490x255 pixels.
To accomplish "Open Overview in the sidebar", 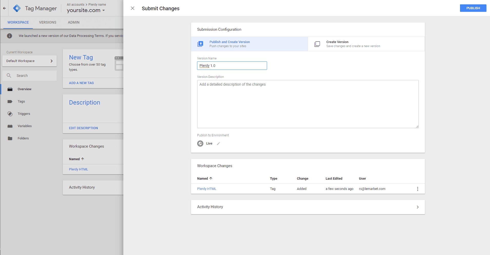I will coord(24,89).
